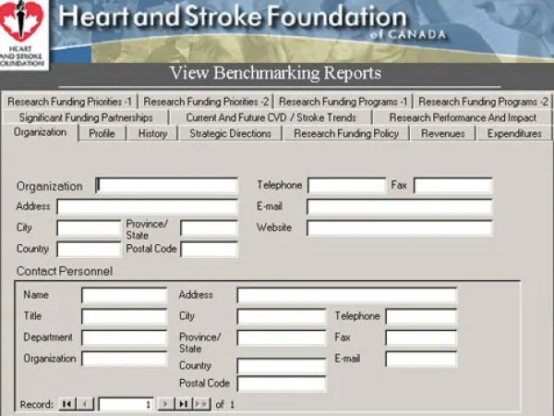The width and height of the screenshot is (554, 416).
Task: Switch to the History tab
Action: click(x=152, y=133)
